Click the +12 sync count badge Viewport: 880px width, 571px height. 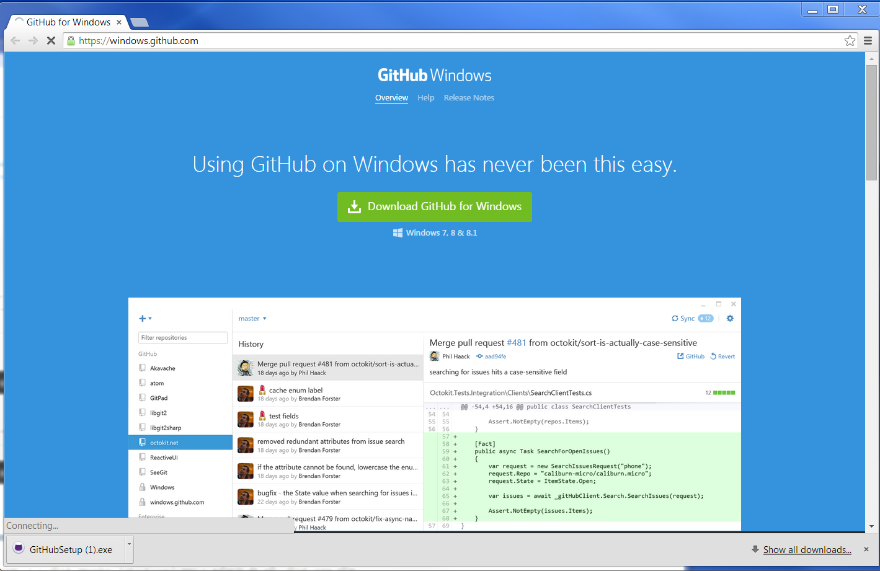[706, 319]
